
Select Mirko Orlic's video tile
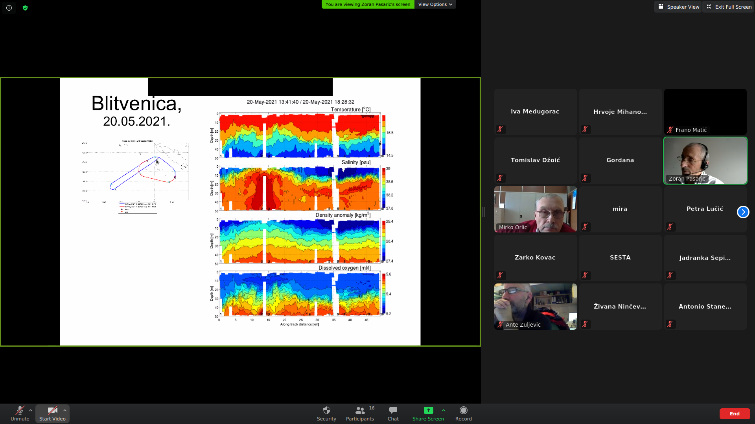pos(535,209)
